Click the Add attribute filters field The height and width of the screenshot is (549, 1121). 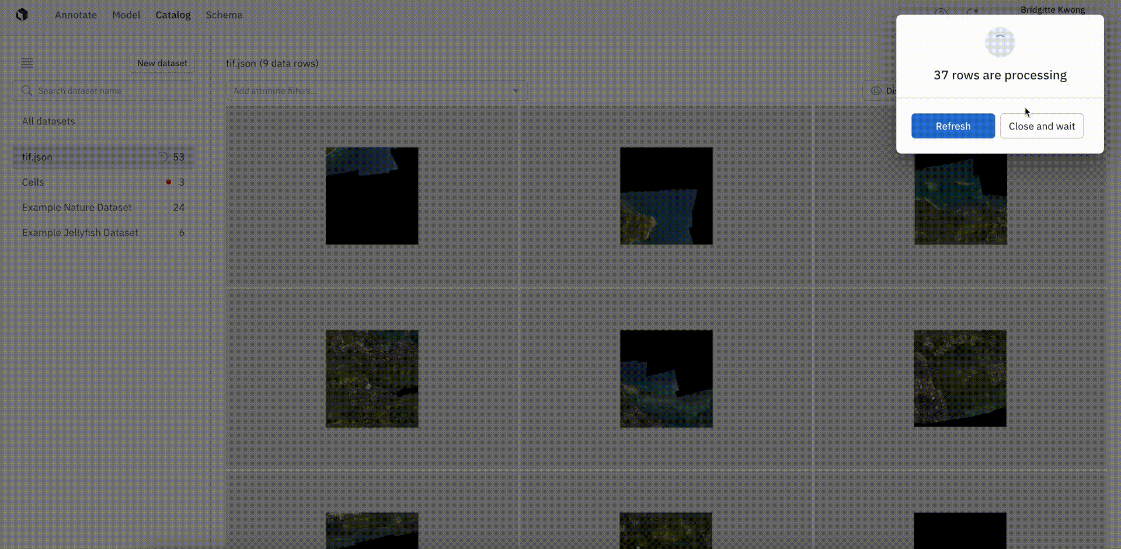pyautogui.click(x=376, y=90)
